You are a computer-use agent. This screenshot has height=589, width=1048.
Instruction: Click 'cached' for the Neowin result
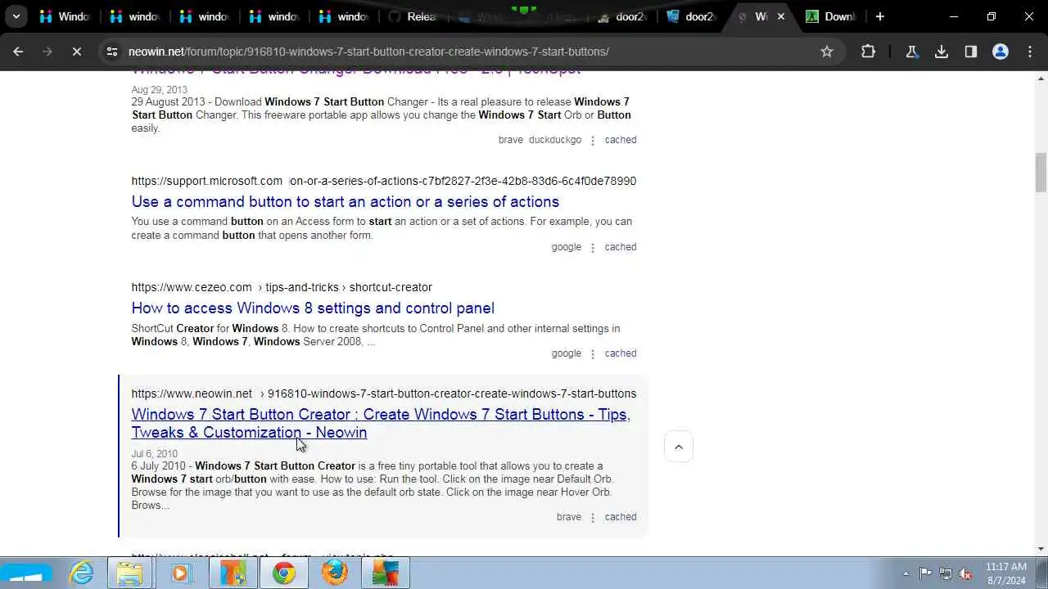[621, 517]
